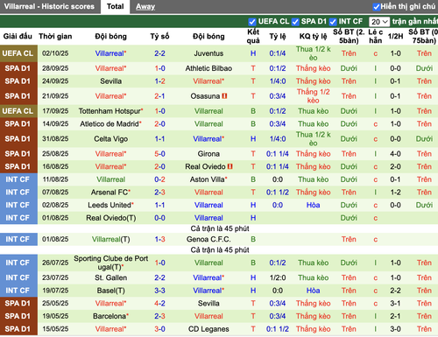This screenshot has height=337, width=438.
Task: Uncheck the INT CF filter checkbox
Action: (333, 22)
